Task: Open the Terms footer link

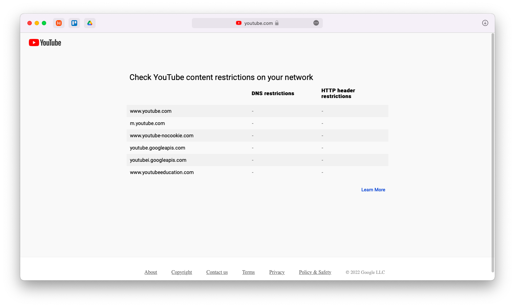Action: [248, 272]
